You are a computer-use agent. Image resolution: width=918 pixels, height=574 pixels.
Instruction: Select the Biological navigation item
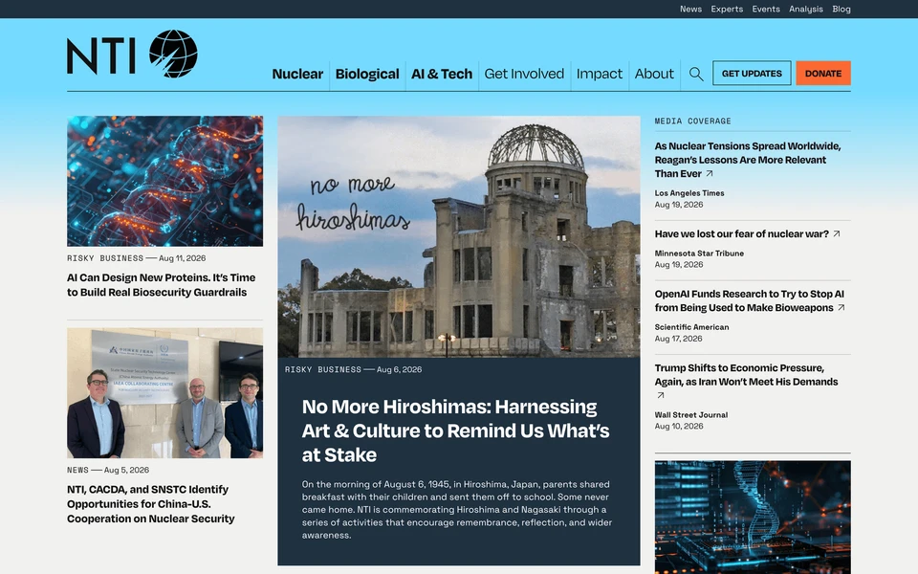point(367,74)
